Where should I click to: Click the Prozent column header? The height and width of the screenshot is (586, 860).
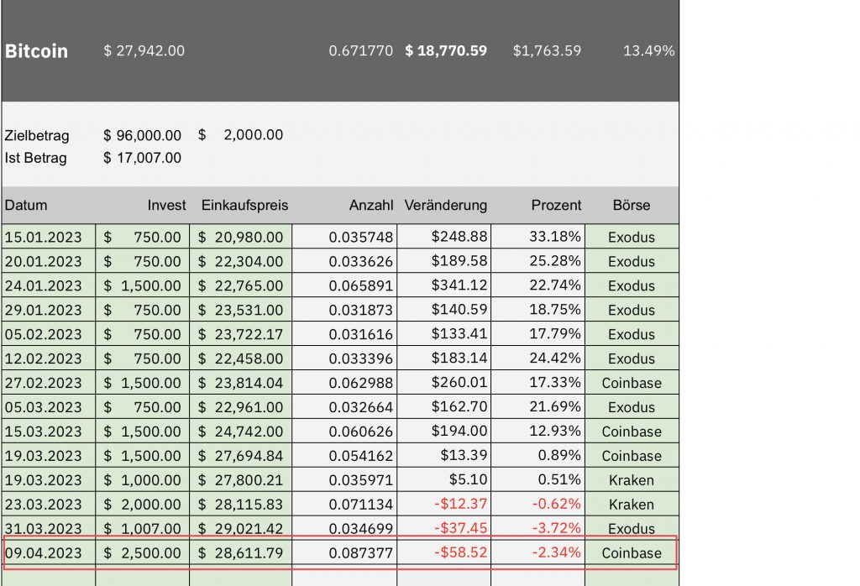(x=556, y=205)
